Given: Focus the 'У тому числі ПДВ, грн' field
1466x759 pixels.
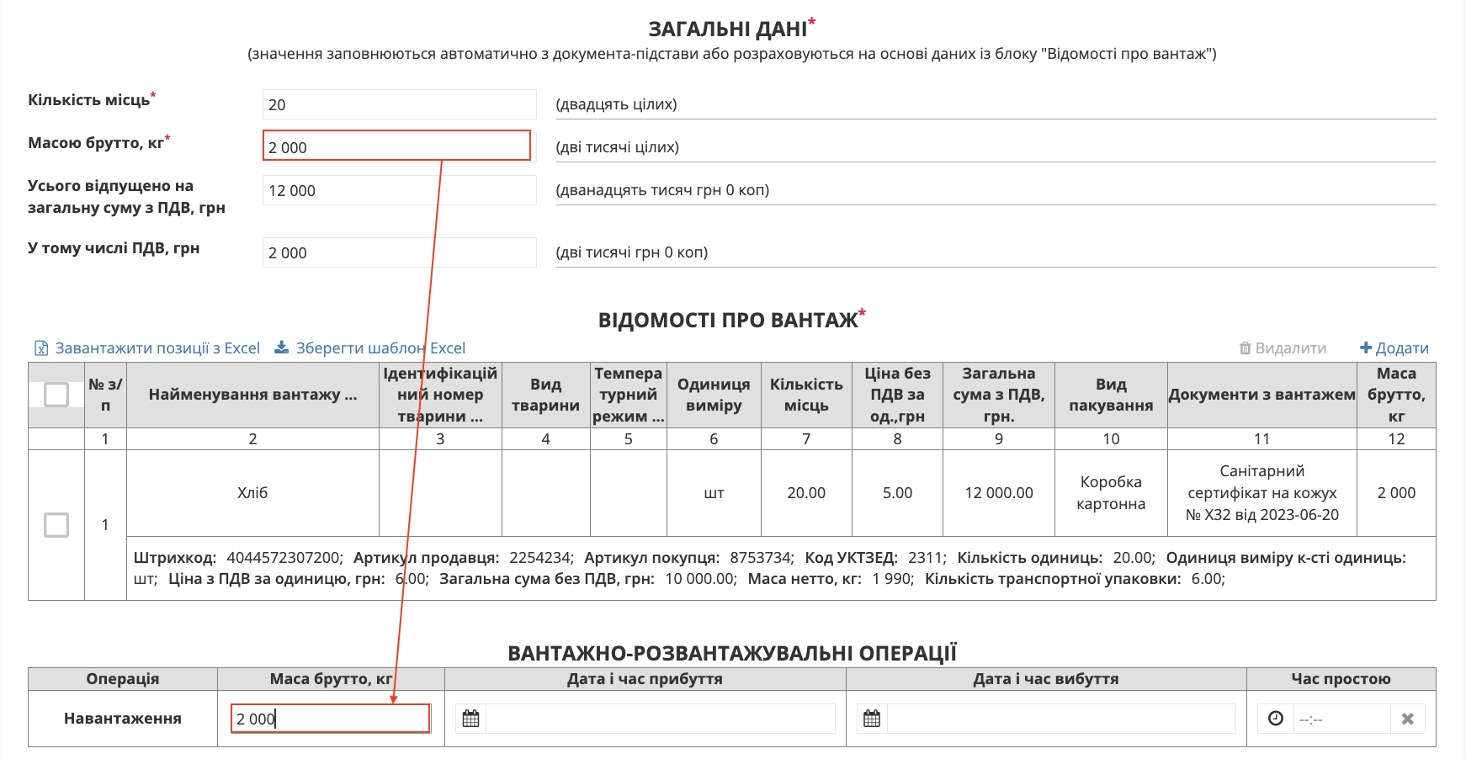Looking at the screenshot, I should pyautogui.click(x=399, y=252).
